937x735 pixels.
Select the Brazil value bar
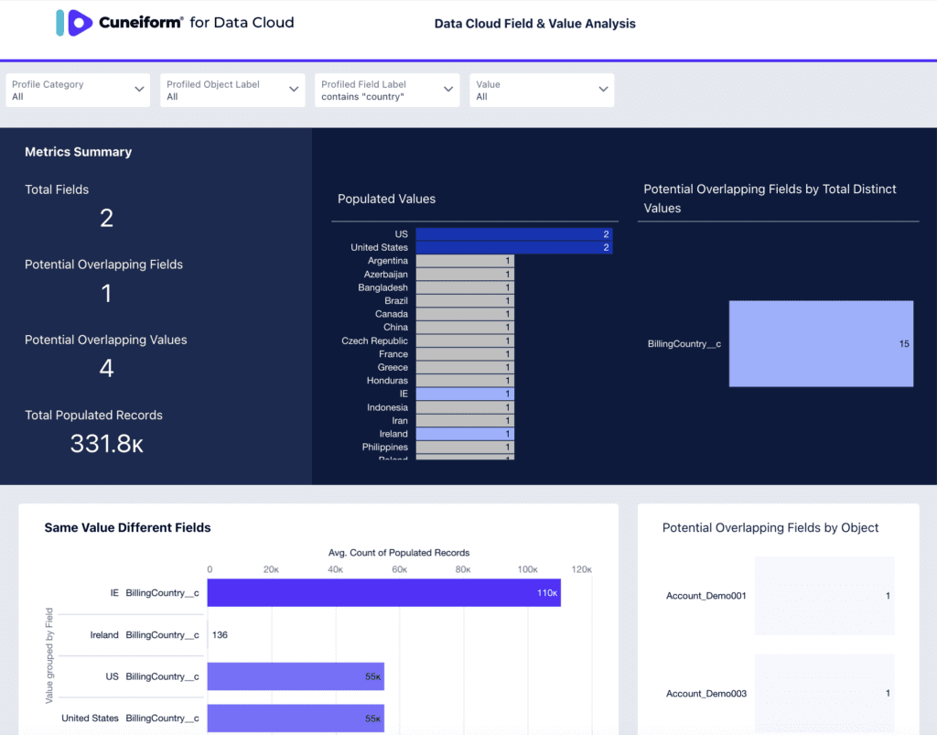click(x=465, y=300)
